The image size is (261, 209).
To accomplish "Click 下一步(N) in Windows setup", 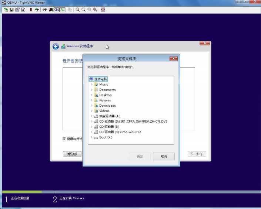I will click(x=197, y=154).
